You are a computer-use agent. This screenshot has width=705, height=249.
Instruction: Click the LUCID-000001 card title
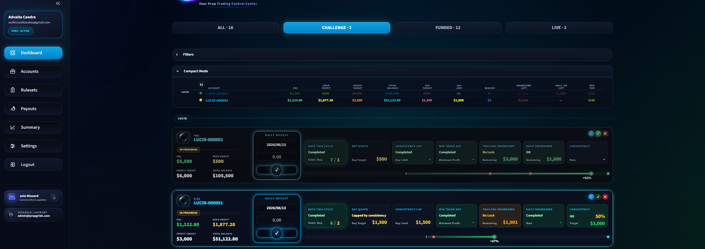(x=208, y=203)
